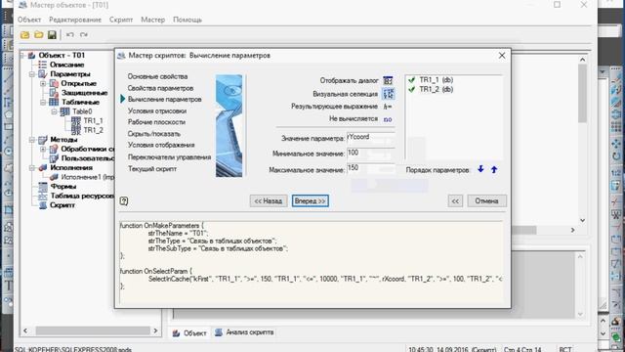The width and height of the screenshot is (625, 352).
Task: Click the 'Отмена' button
Action: click(486, 200)
